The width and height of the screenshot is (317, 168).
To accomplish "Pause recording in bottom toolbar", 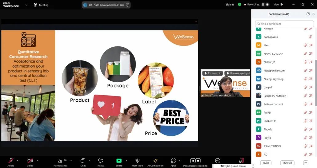I will pyautogui.click(x=193, y=161).
